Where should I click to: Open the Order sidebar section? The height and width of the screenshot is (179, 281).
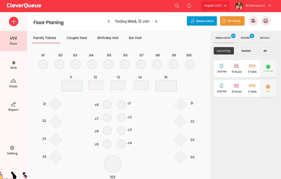(13, 84)
